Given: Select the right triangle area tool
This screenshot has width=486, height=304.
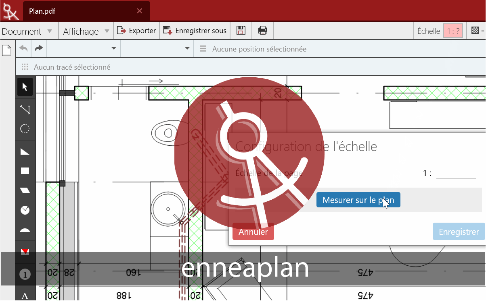Looking at the screenshot, I should click(x=25, y=151).
